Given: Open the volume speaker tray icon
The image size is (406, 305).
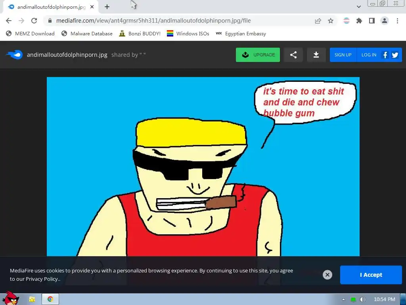Looking at the screenshot, I should pyautogui.click(x=363, y=299).
